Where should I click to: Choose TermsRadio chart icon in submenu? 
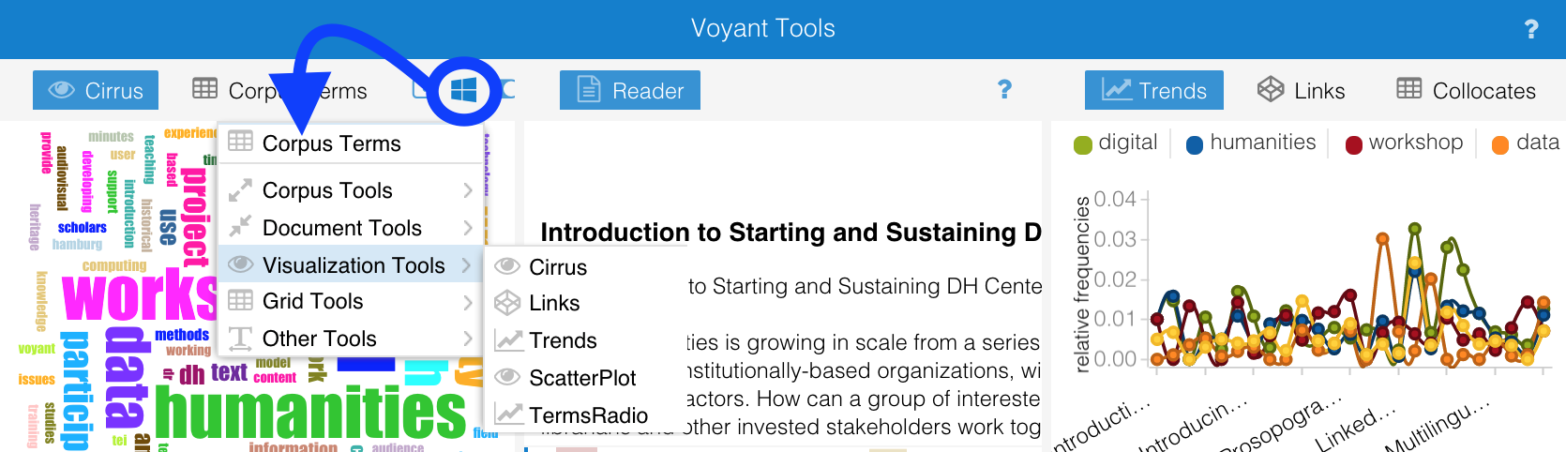pos(508,414)
